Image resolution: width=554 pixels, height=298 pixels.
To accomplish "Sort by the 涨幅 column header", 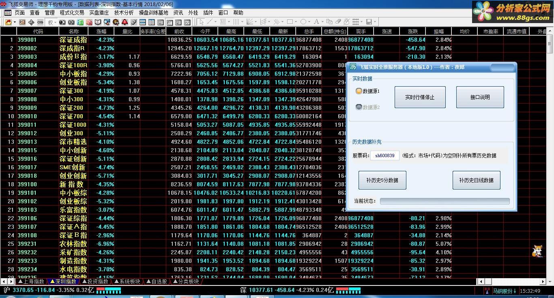I will click(101, 31).
